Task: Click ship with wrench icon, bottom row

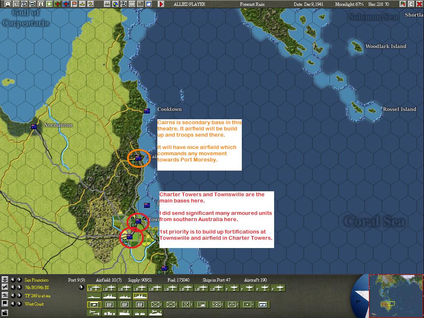Action: (155, 313)
